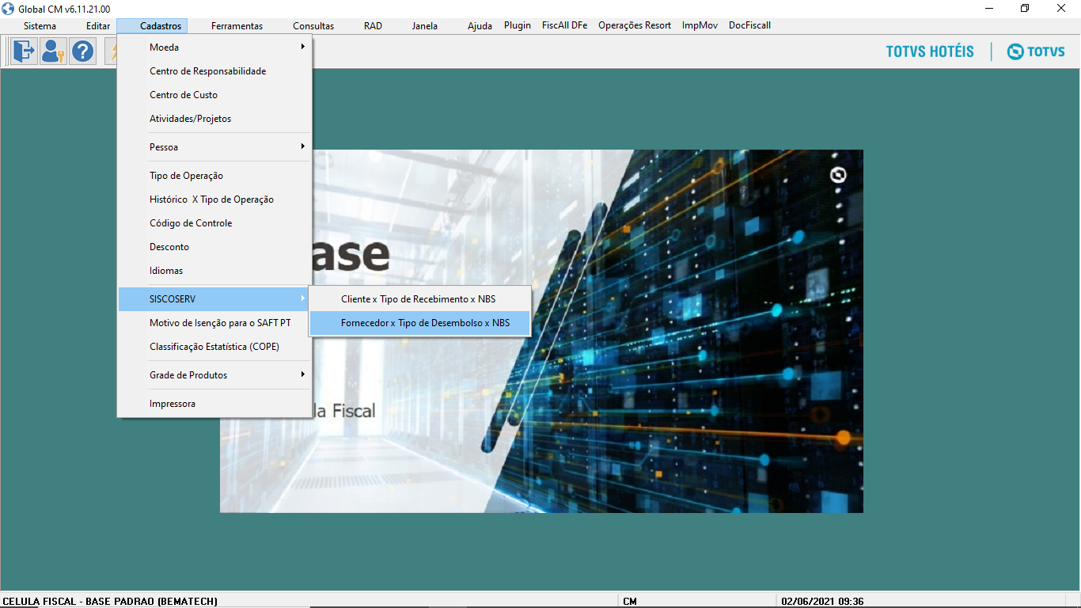
Task: Select the Desconto entry
Action: point(214,247)
